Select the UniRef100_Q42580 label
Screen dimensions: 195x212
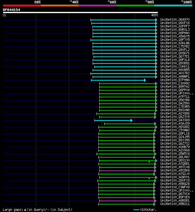tap(175, 104)
